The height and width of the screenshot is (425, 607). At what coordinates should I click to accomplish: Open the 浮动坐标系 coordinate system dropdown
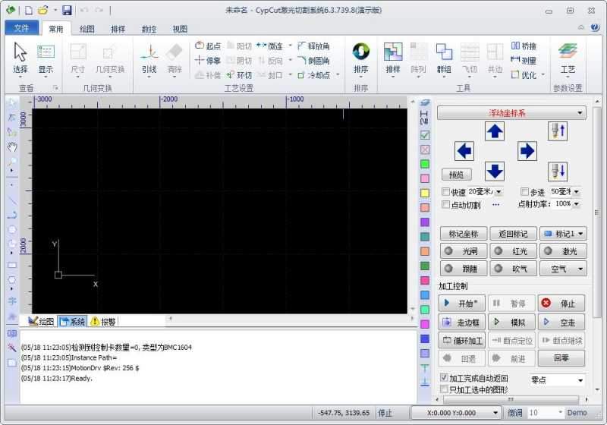pos(511,112)
